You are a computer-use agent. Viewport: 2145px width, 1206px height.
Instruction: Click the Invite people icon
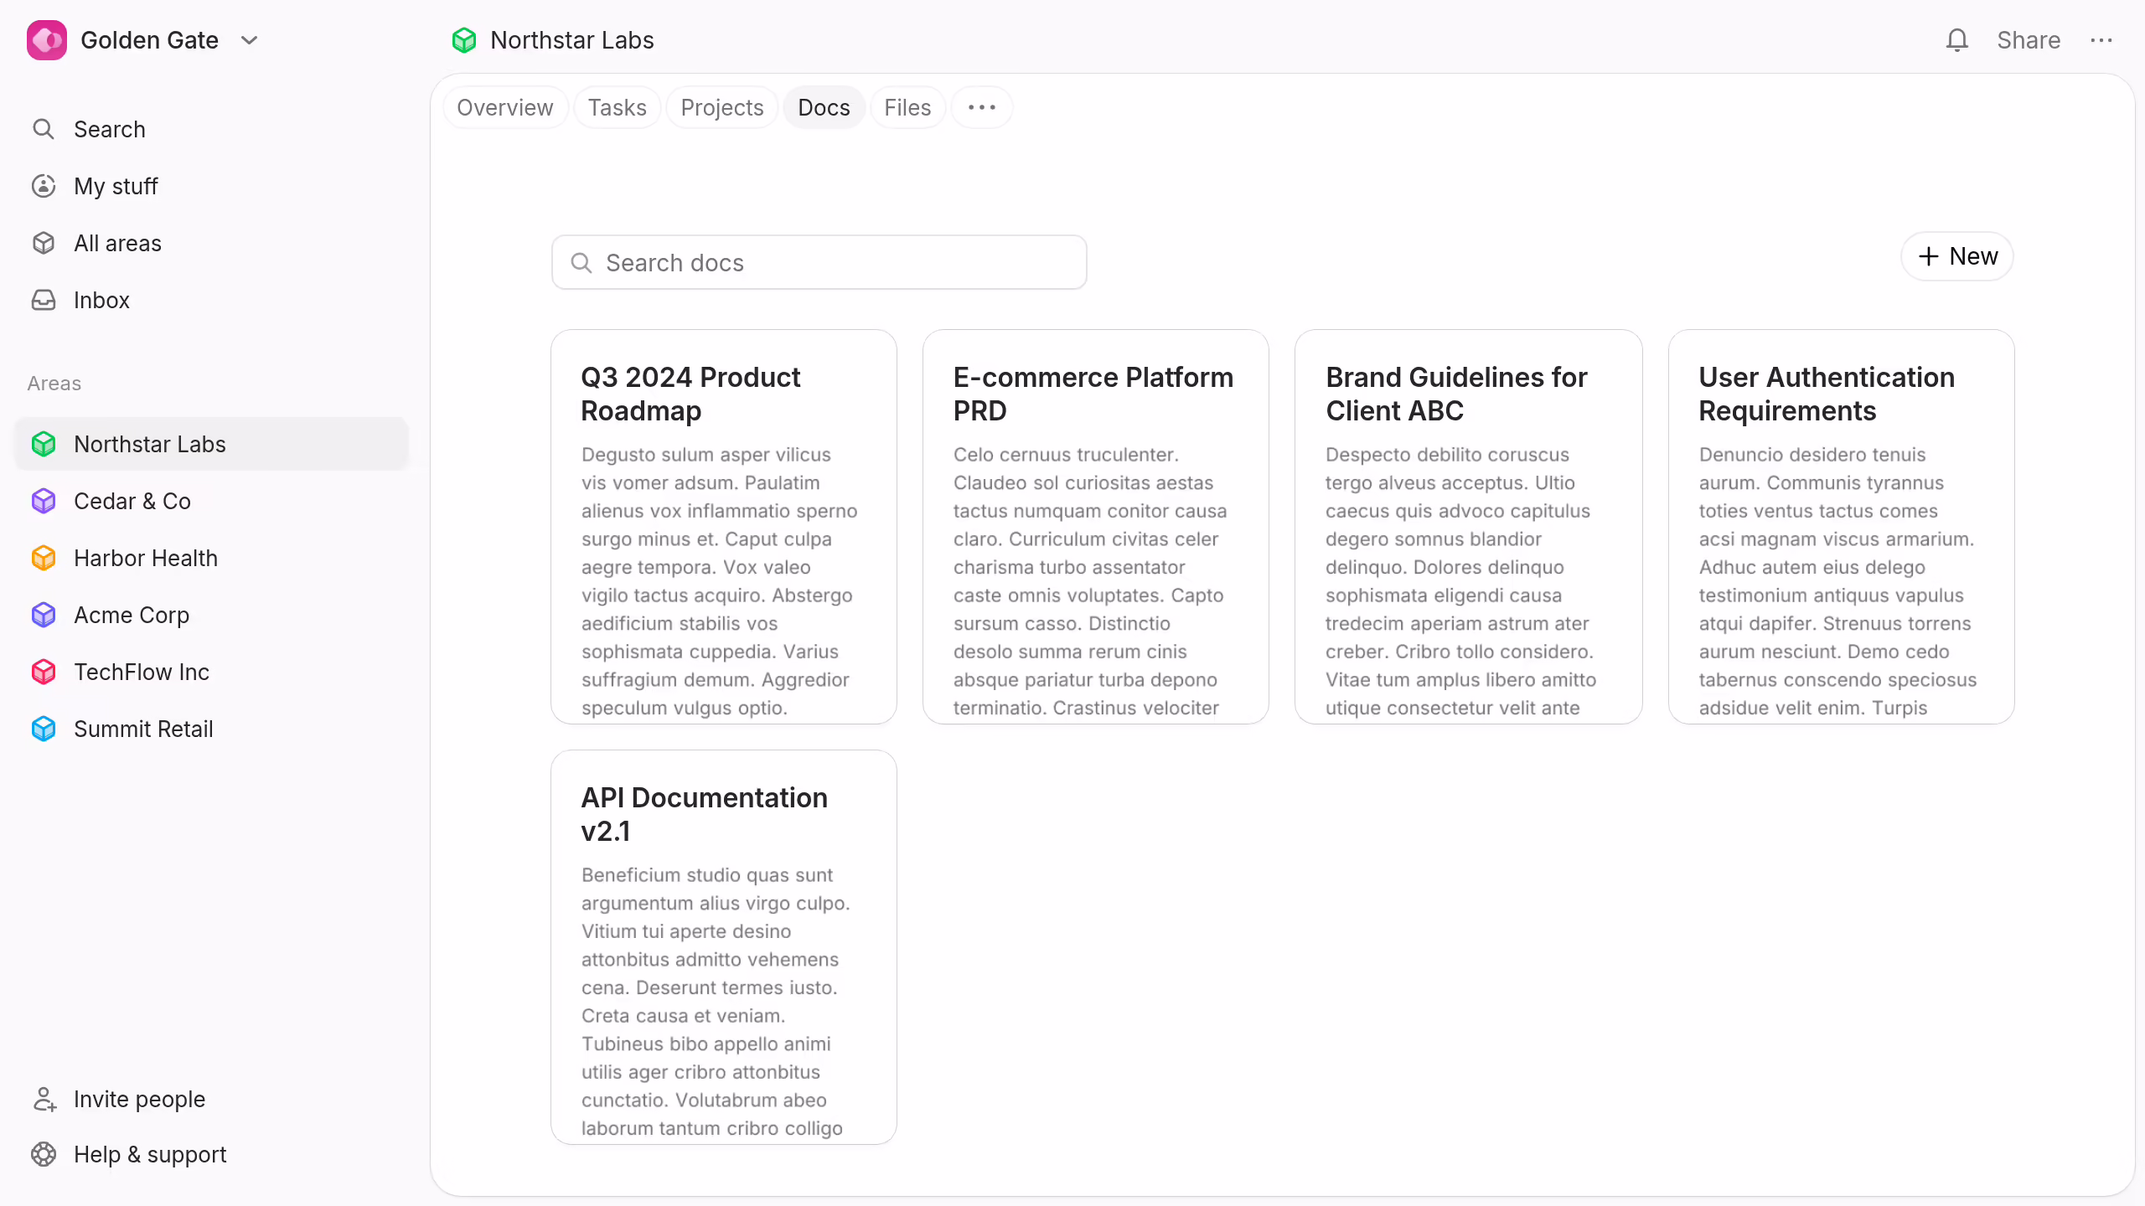pyautogui.click(x=44, y=1099)
